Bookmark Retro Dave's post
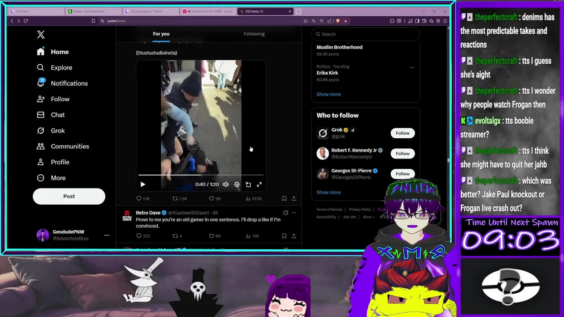 (x=284, y=236)
